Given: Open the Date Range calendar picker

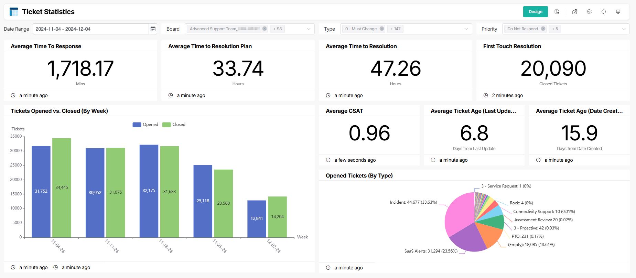Looking at the screenshot, I should tap(153, 29).
